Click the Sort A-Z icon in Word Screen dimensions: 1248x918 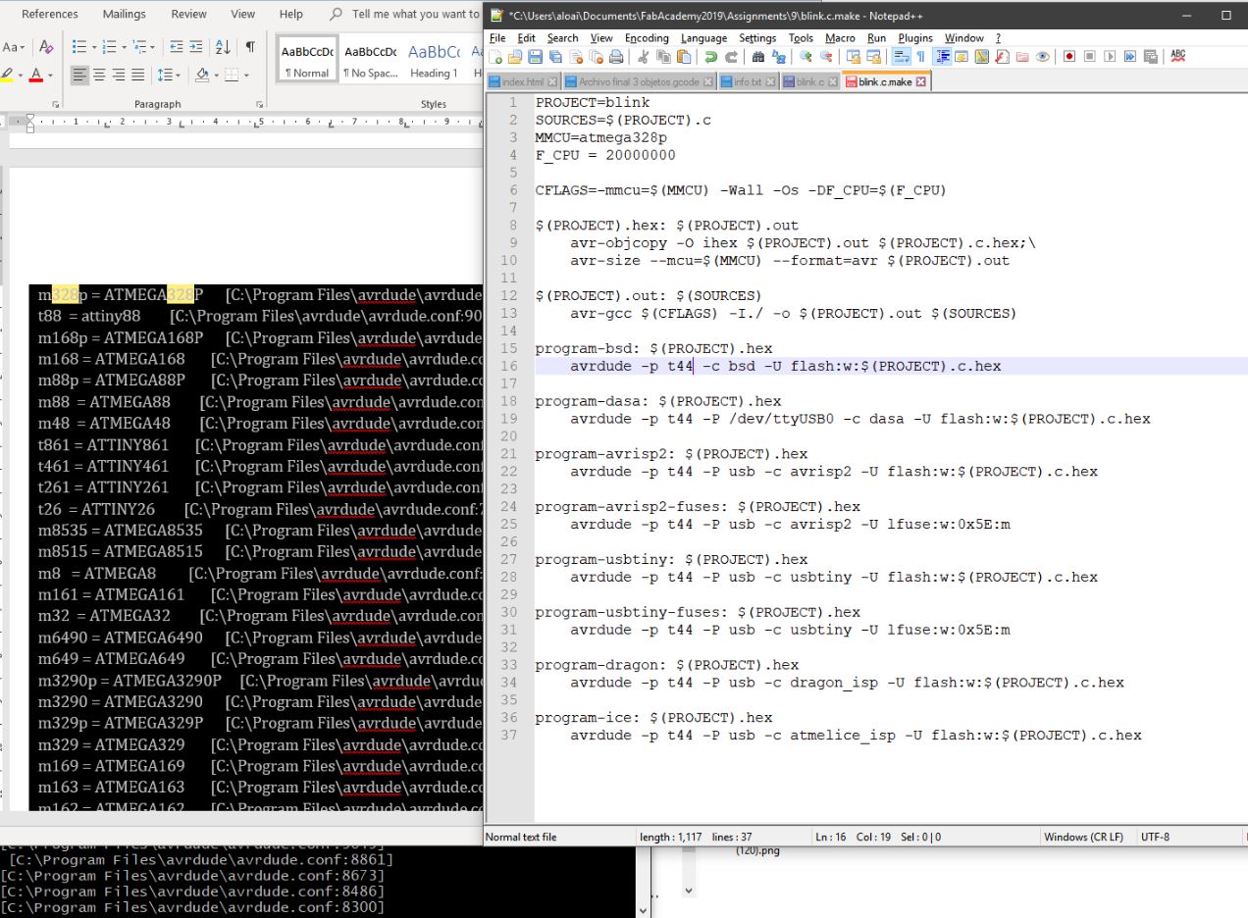(x=224, y=47)
